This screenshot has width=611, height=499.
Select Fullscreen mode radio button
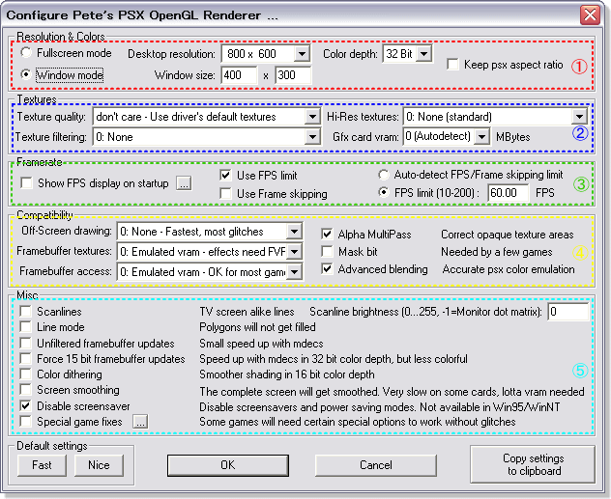tap(26, 52)
